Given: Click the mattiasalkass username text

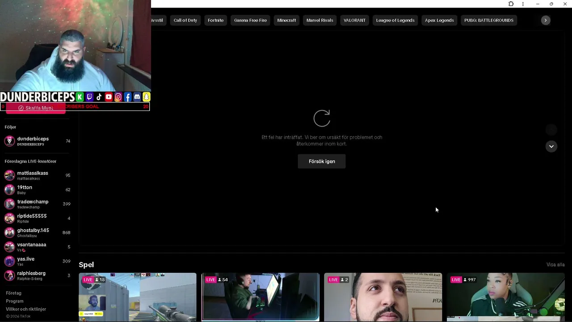Looking at the screenshot, I should 33,173.
